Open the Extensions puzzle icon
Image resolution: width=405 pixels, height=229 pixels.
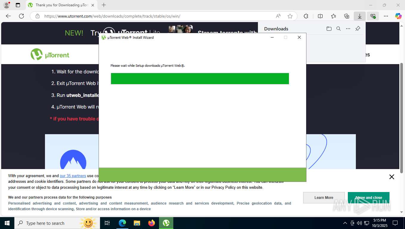click(x=306, y=16)
